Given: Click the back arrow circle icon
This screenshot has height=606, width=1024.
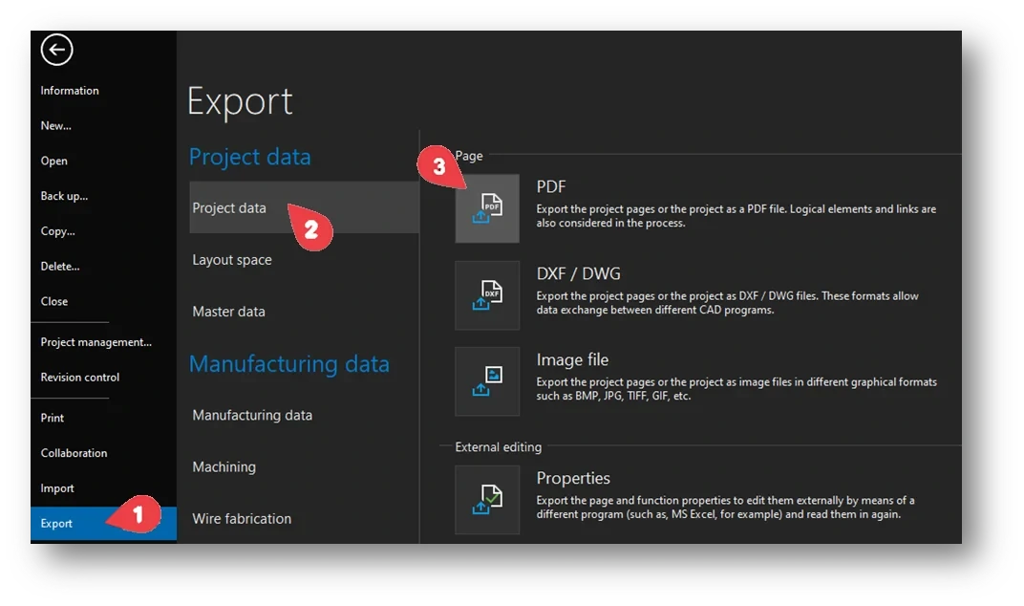Looking at the screenshot, I should pos(56,50).
